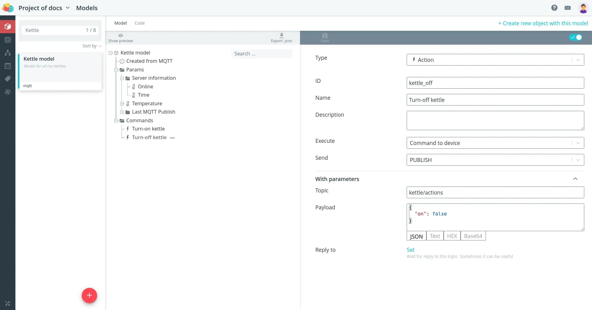Open the Models cube icon in sidebar
Image resolution: width=592 pixels, height=310 pixels.
tap(8, 26)
